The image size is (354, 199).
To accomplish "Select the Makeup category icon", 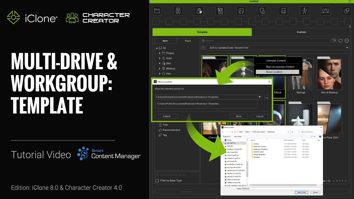I will pyautogui.click(x=220, y=11).
